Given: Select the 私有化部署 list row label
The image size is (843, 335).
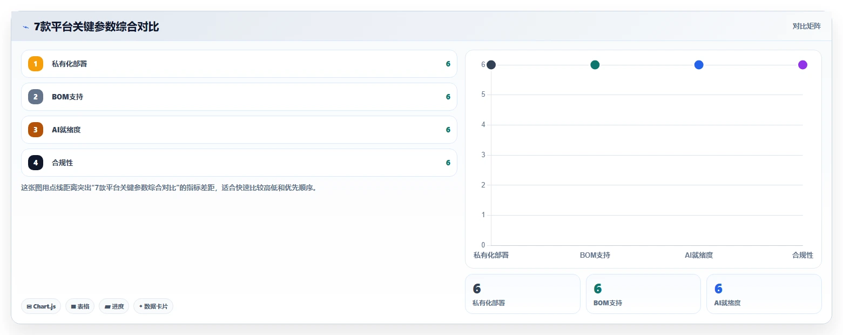Looking at the screenshot, I should [69, 64].
